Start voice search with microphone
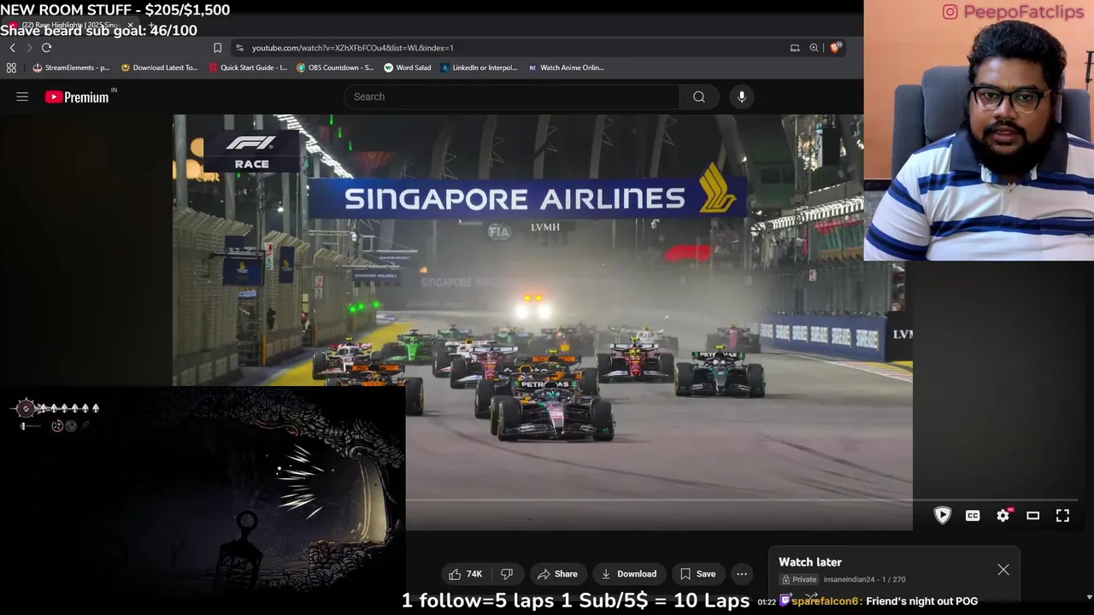 (x=742, y=97)
